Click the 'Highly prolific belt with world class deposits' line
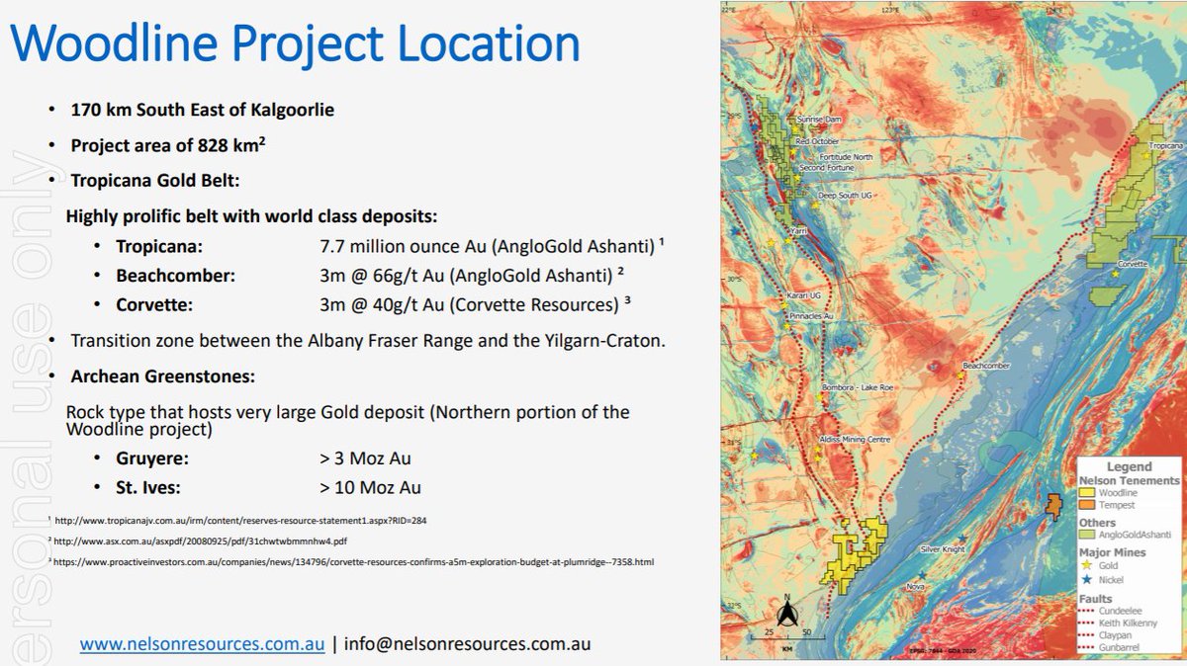This screenshot has width=1187, height=666. [x=251, y=215]
